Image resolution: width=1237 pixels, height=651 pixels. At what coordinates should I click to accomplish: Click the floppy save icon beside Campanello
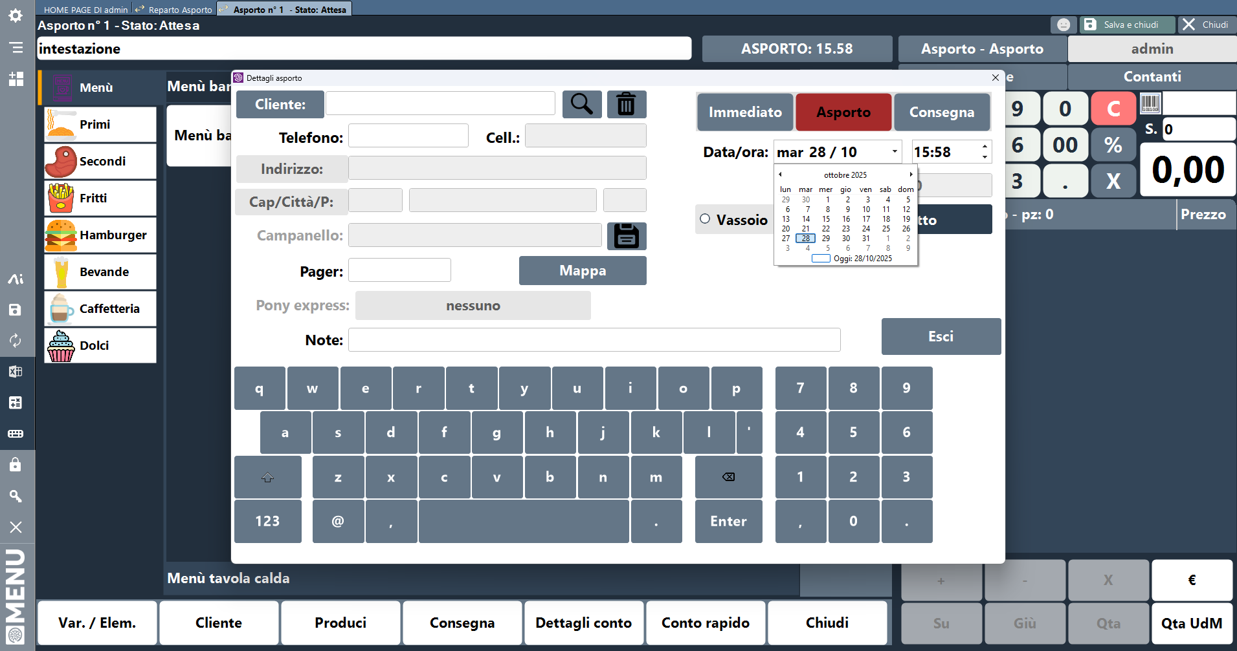(626, 236)
